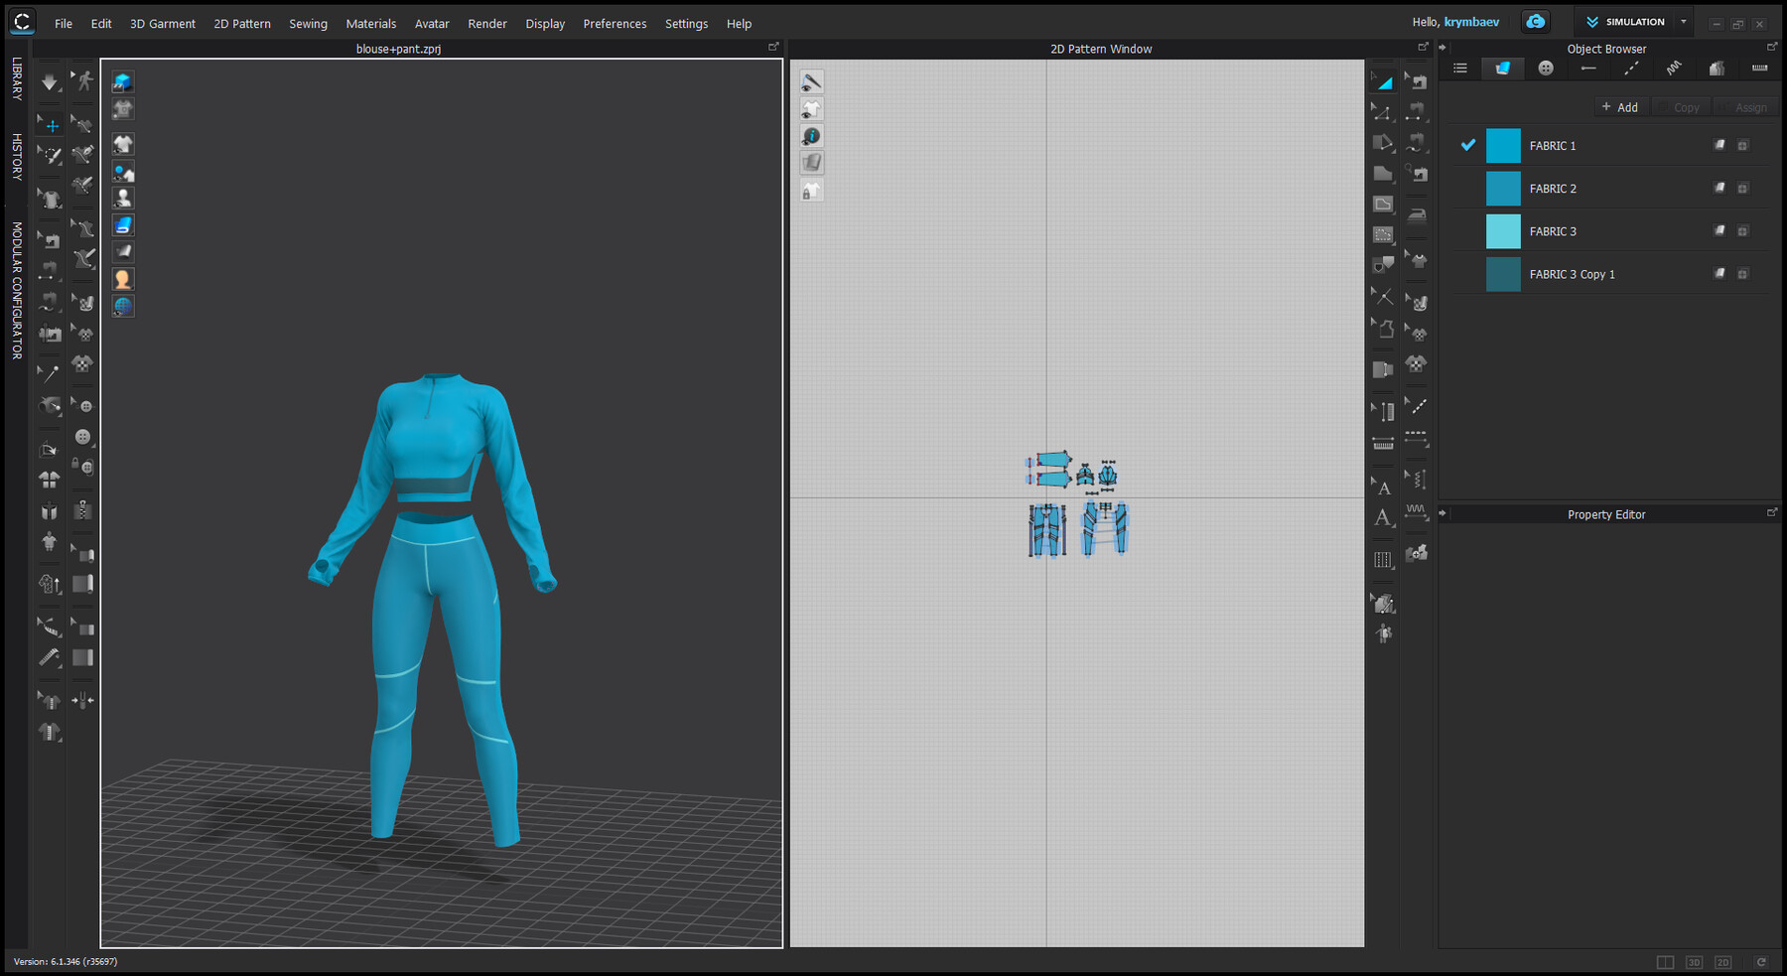
Task: Select the Steam iron tool in 2D toolbar
Action: (1418, 215)
